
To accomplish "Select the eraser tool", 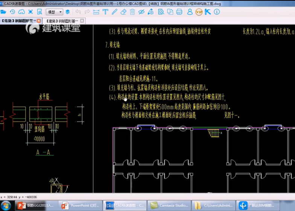I will 123,12.
